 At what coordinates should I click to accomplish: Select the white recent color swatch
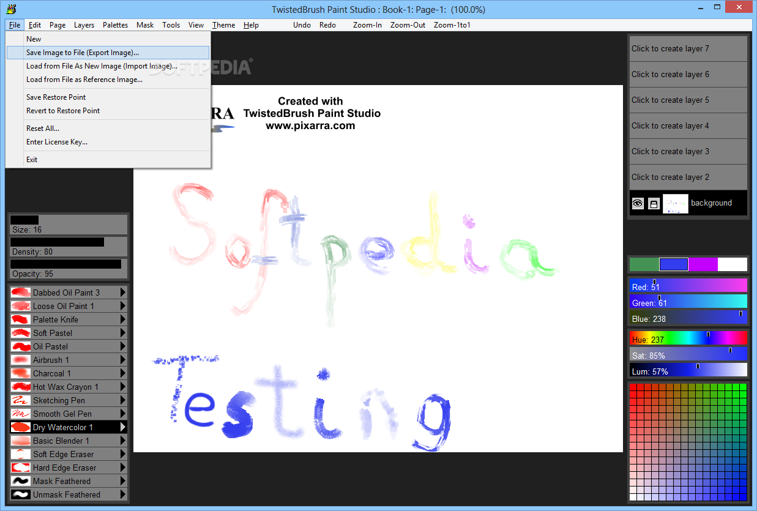click(733, 264)
